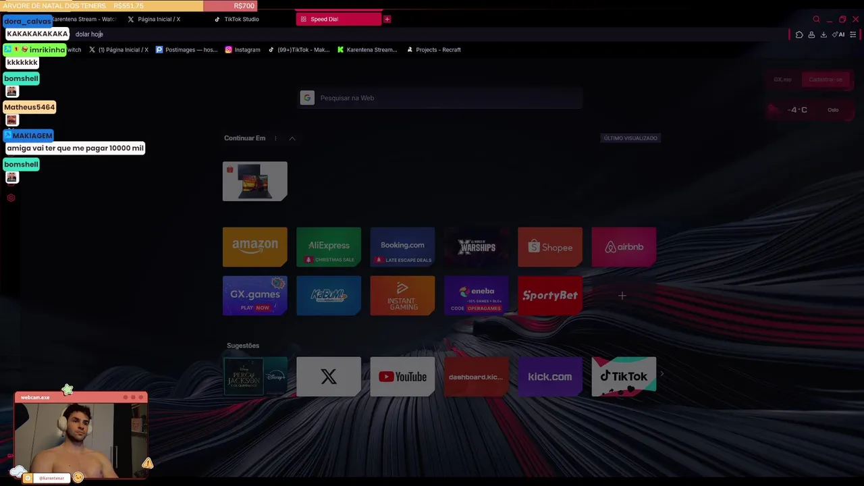Open the (99+)TikTok bookmark

point(298,49)
